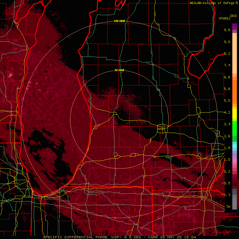This screenshot has height=239, width=239.
Task: Click the cyan segment of color bar
Action: coord(234,146)
